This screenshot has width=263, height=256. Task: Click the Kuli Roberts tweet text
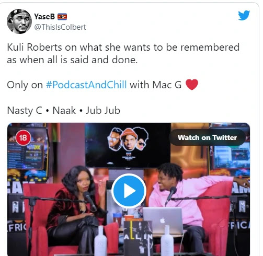coord(123,53)
